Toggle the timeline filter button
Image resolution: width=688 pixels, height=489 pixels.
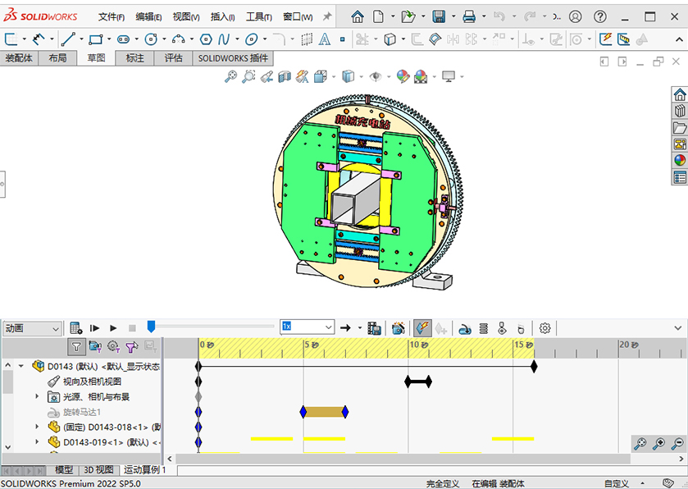[x=75, y=347]
